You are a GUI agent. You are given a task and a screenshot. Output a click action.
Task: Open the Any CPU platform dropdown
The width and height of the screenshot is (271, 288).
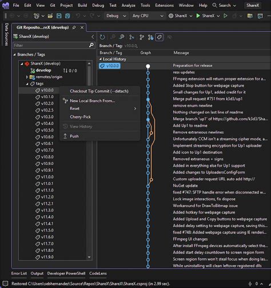148,16
